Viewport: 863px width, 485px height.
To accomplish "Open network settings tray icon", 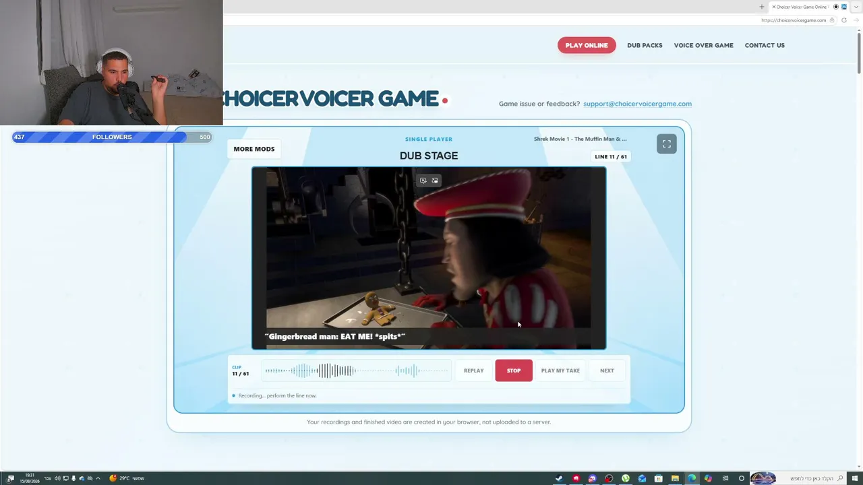I will tap(65, 478).
